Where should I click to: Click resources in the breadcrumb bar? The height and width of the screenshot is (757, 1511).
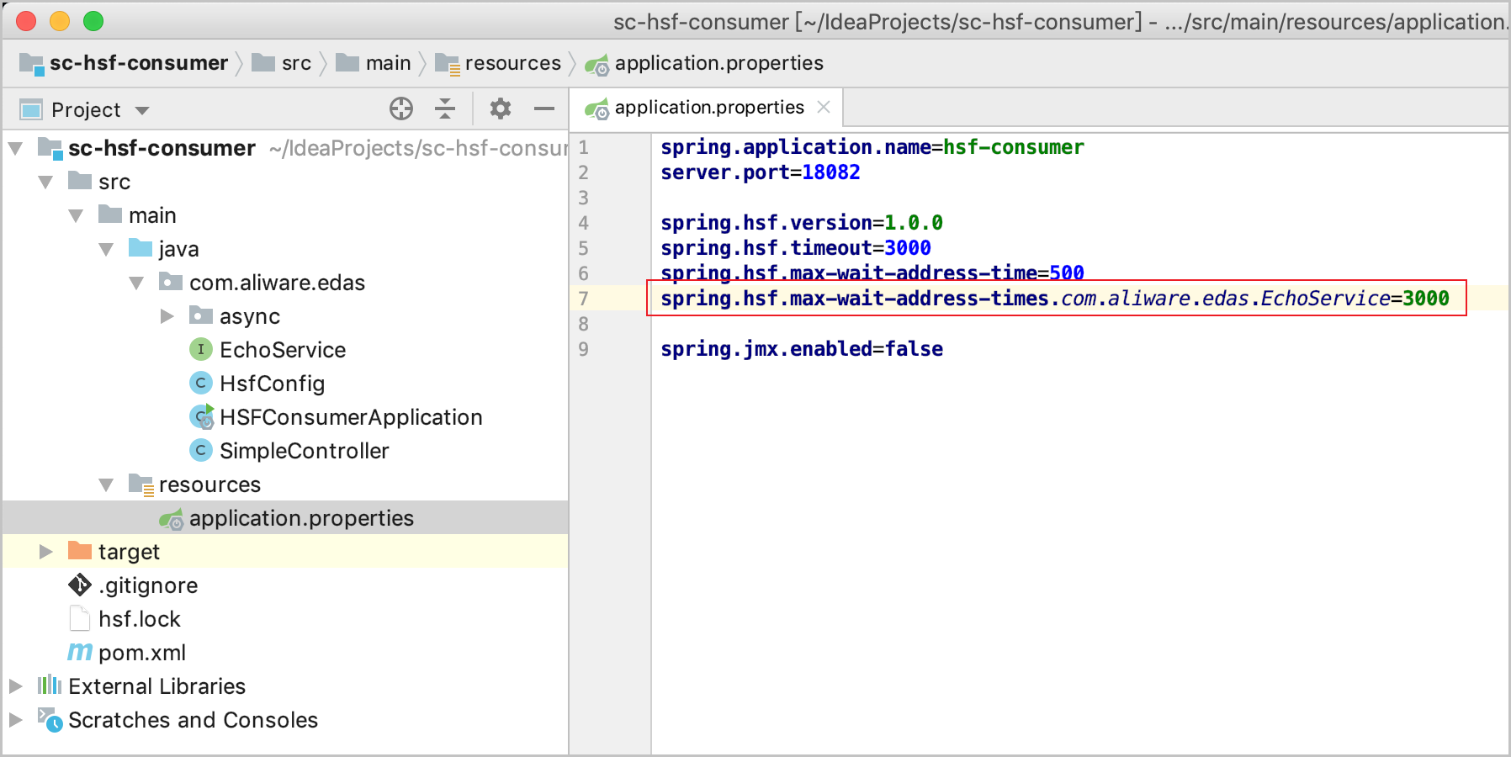point(512,63)
